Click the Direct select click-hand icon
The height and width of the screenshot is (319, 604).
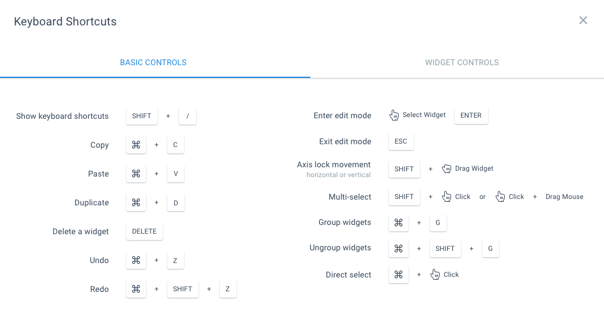436,275
